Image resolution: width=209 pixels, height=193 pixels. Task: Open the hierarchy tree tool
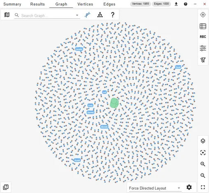click(x=100, y=15)
